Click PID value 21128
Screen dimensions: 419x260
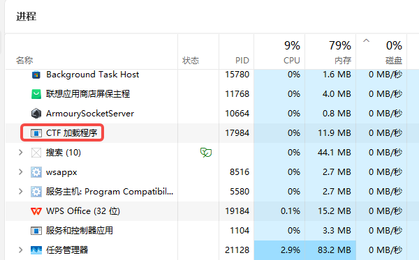click(237, 250)
